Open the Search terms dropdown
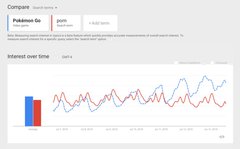Viewport: 240px width, 149px height. pos(45,8)
